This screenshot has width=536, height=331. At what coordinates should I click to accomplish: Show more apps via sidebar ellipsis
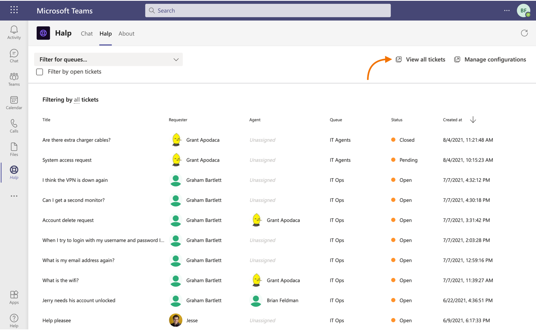[14, 196]
